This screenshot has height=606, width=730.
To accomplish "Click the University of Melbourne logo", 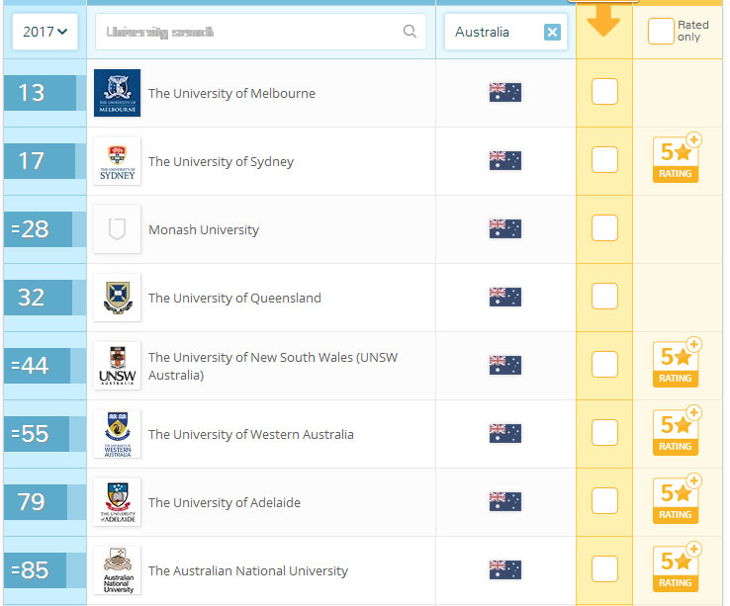I will point(117,93).
